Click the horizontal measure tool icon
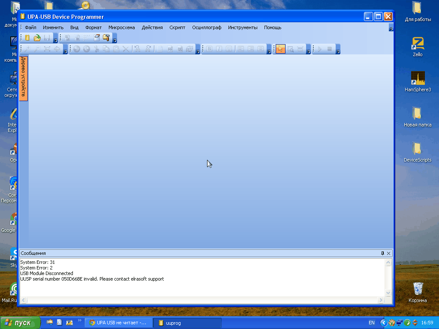Viewport: 439px width, 329px height. 300,49
